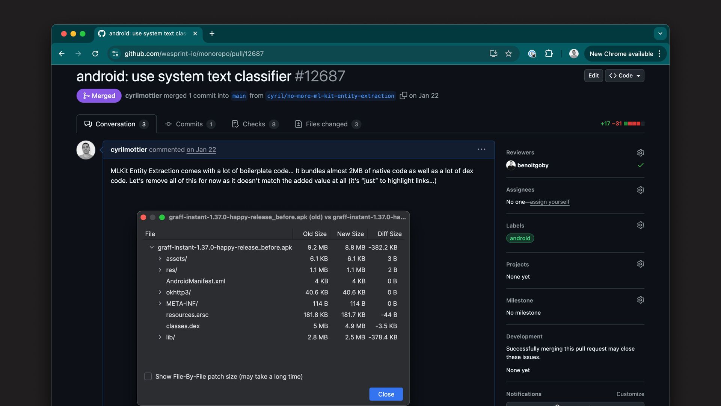Toggle Show File-By-File patch size checkbox
721x406 pixels.
click(x=148, y=376)
